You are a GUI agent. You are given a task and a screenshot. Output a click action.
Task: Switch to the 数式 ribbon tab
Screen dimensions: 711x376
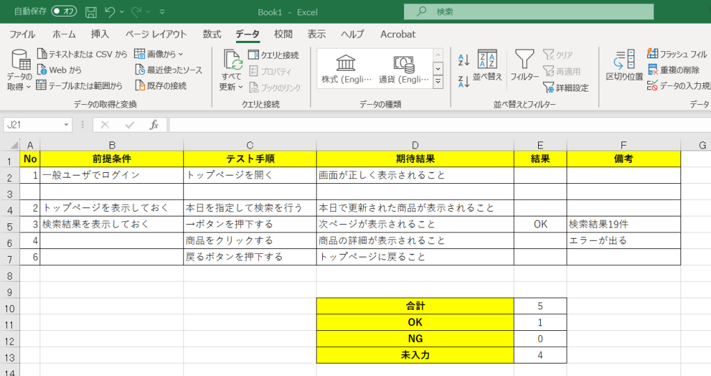pyautogui.click(x=211, y=35)
